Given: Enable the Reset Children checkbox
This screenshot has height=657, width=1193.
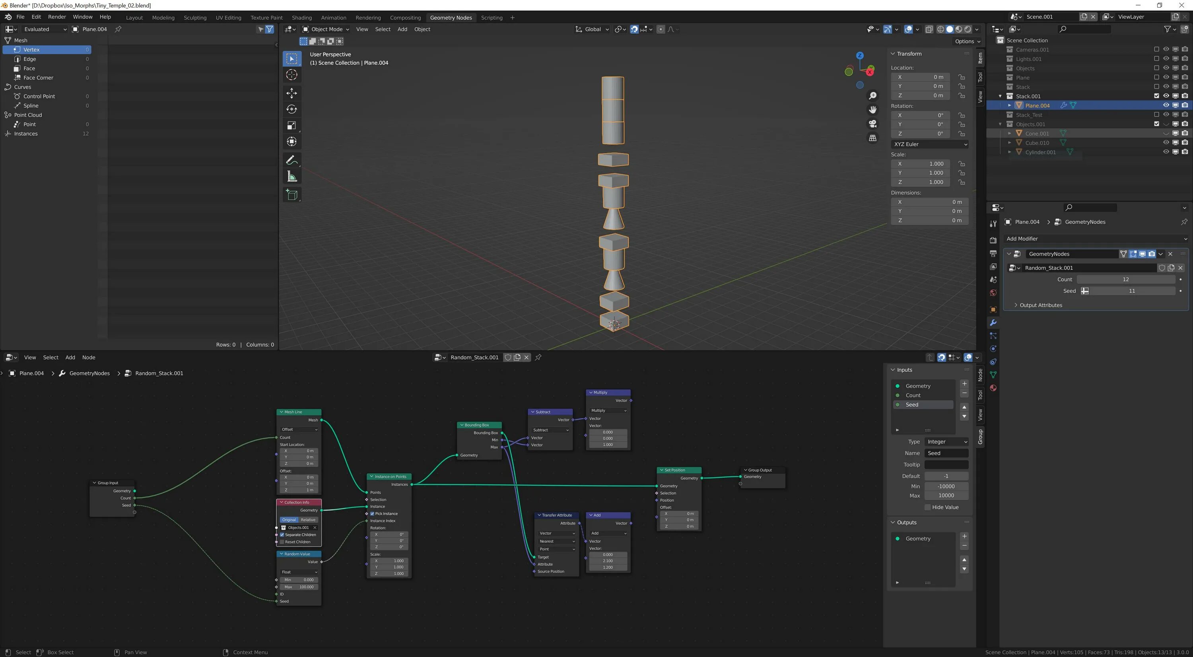Looking at the screenshot, I should 282,542.
